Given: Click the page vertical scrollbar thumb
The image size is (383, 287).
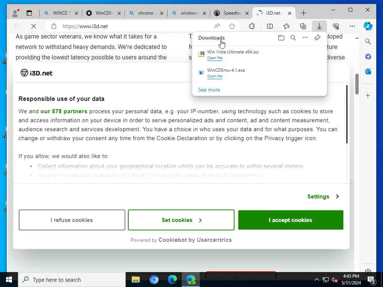Looking at the screenshot, I should tap(357, 84).
